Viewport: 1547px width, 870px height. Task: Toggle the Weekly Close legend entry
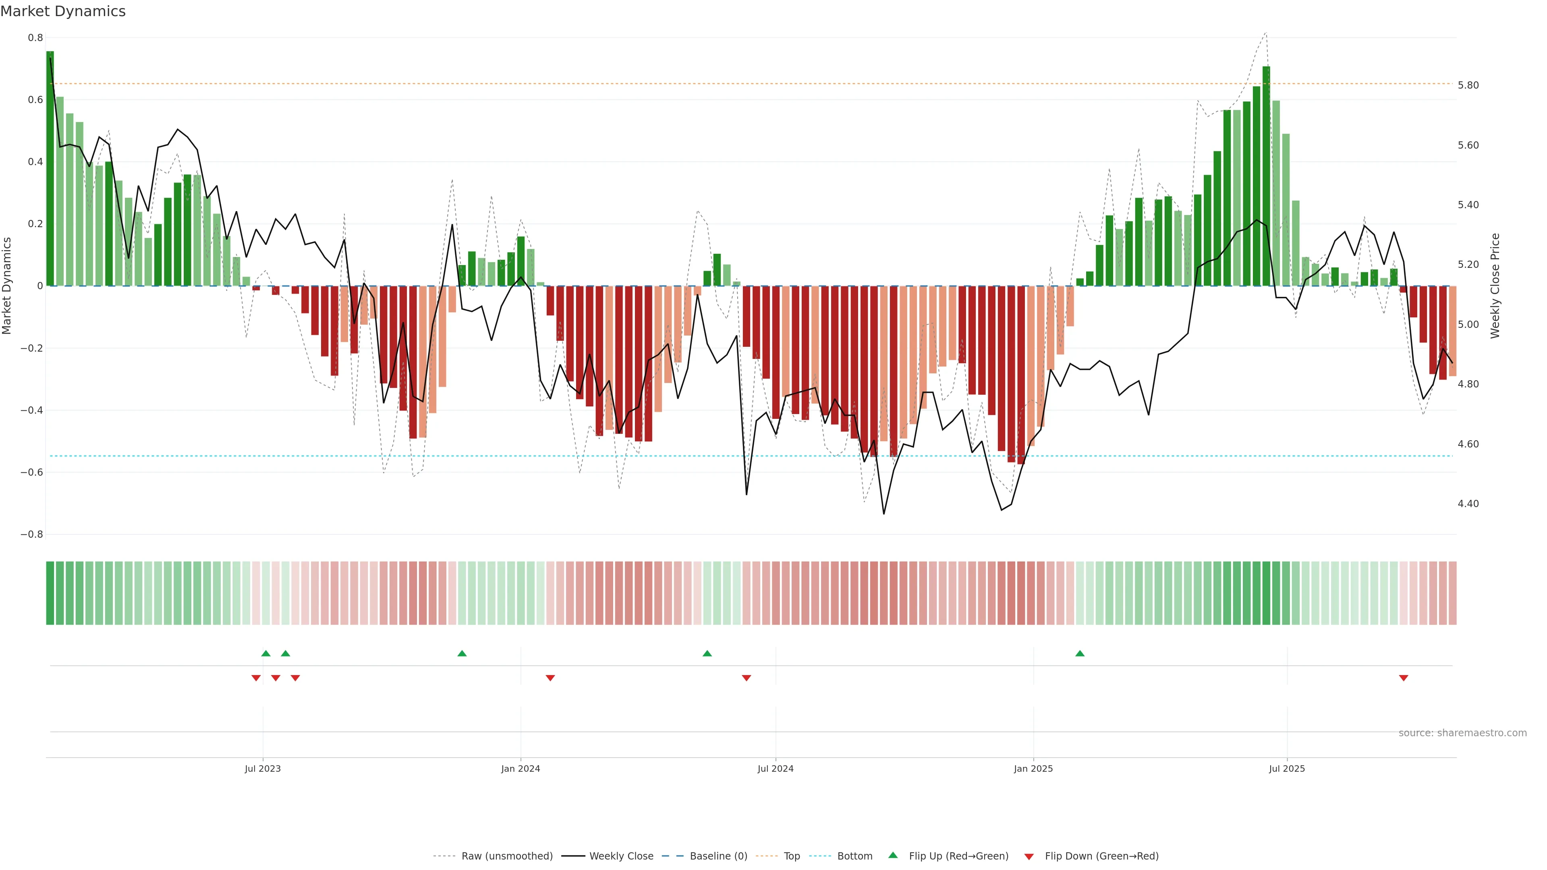621,856
